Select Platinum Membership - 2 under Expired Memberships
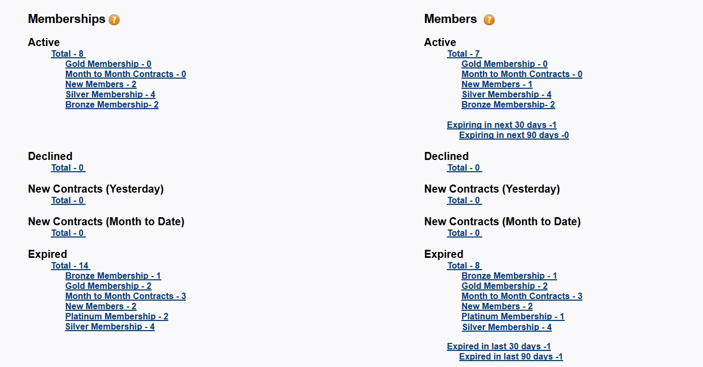Image resolution: width=703 pixels, height=367 pixels. click(x=116, y=316)
